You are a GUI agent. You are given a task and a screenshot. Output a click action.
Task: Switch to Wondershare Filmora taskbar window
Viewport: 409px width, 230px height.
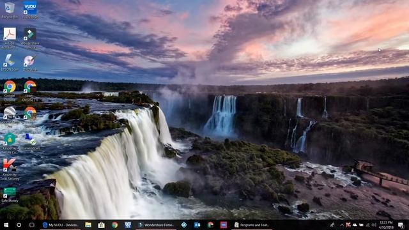(x=157, y=225)
